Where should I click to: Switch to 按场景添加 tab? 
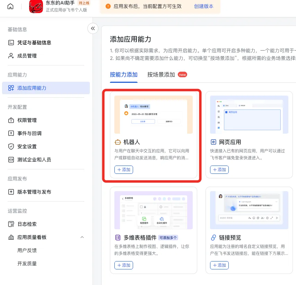coord(161,75)
